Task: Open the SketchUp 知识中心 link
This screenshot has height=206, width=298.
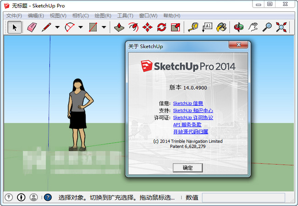Action: [193, 111]
